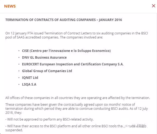Viewport: 157px width, 134px height.
Task: Click the bullet point beside IQNET Ltd
Action: point(19,78)
